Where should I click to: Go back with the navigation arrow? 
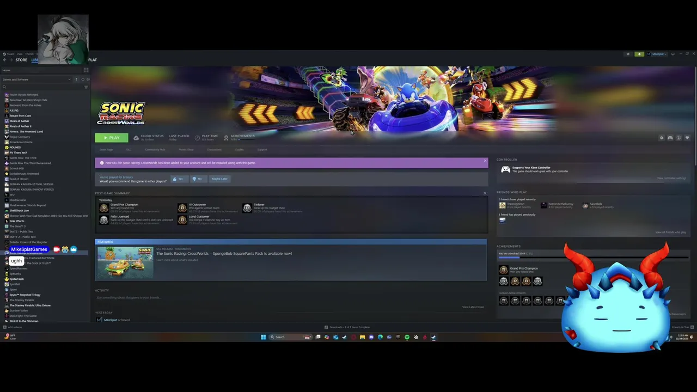click(x=4, y=60)
